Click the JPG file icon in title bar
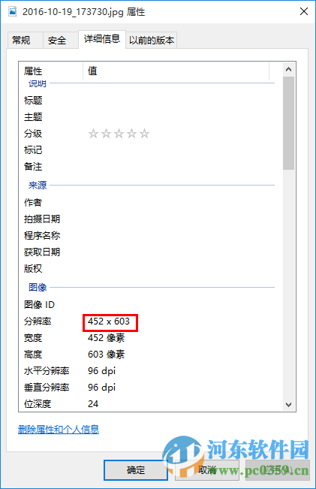Viewport: 316px width, 489px height. (13, 12)
